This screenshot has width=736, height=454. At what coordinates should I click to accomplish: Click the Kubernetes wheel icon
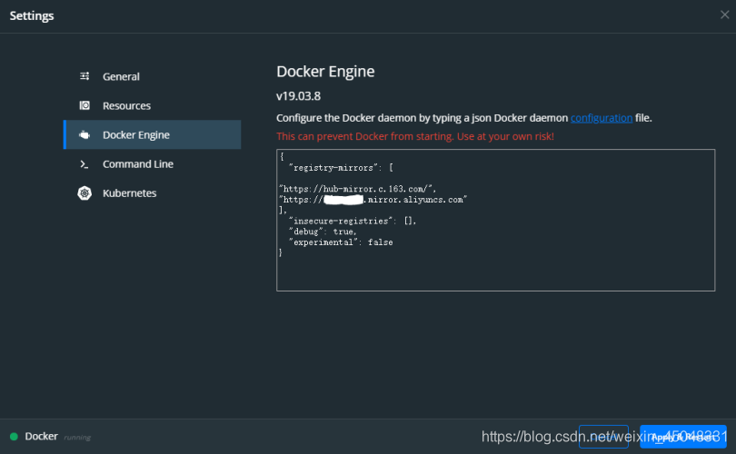click(85, 192)
